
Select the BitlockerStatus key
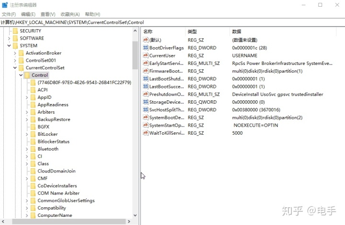(x=54, y=142)
